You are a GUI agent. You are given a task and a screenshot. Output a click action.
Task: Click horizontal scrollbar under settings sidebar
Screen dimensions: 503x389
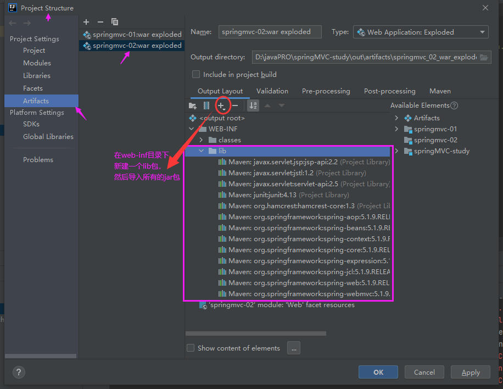(41, 356)
